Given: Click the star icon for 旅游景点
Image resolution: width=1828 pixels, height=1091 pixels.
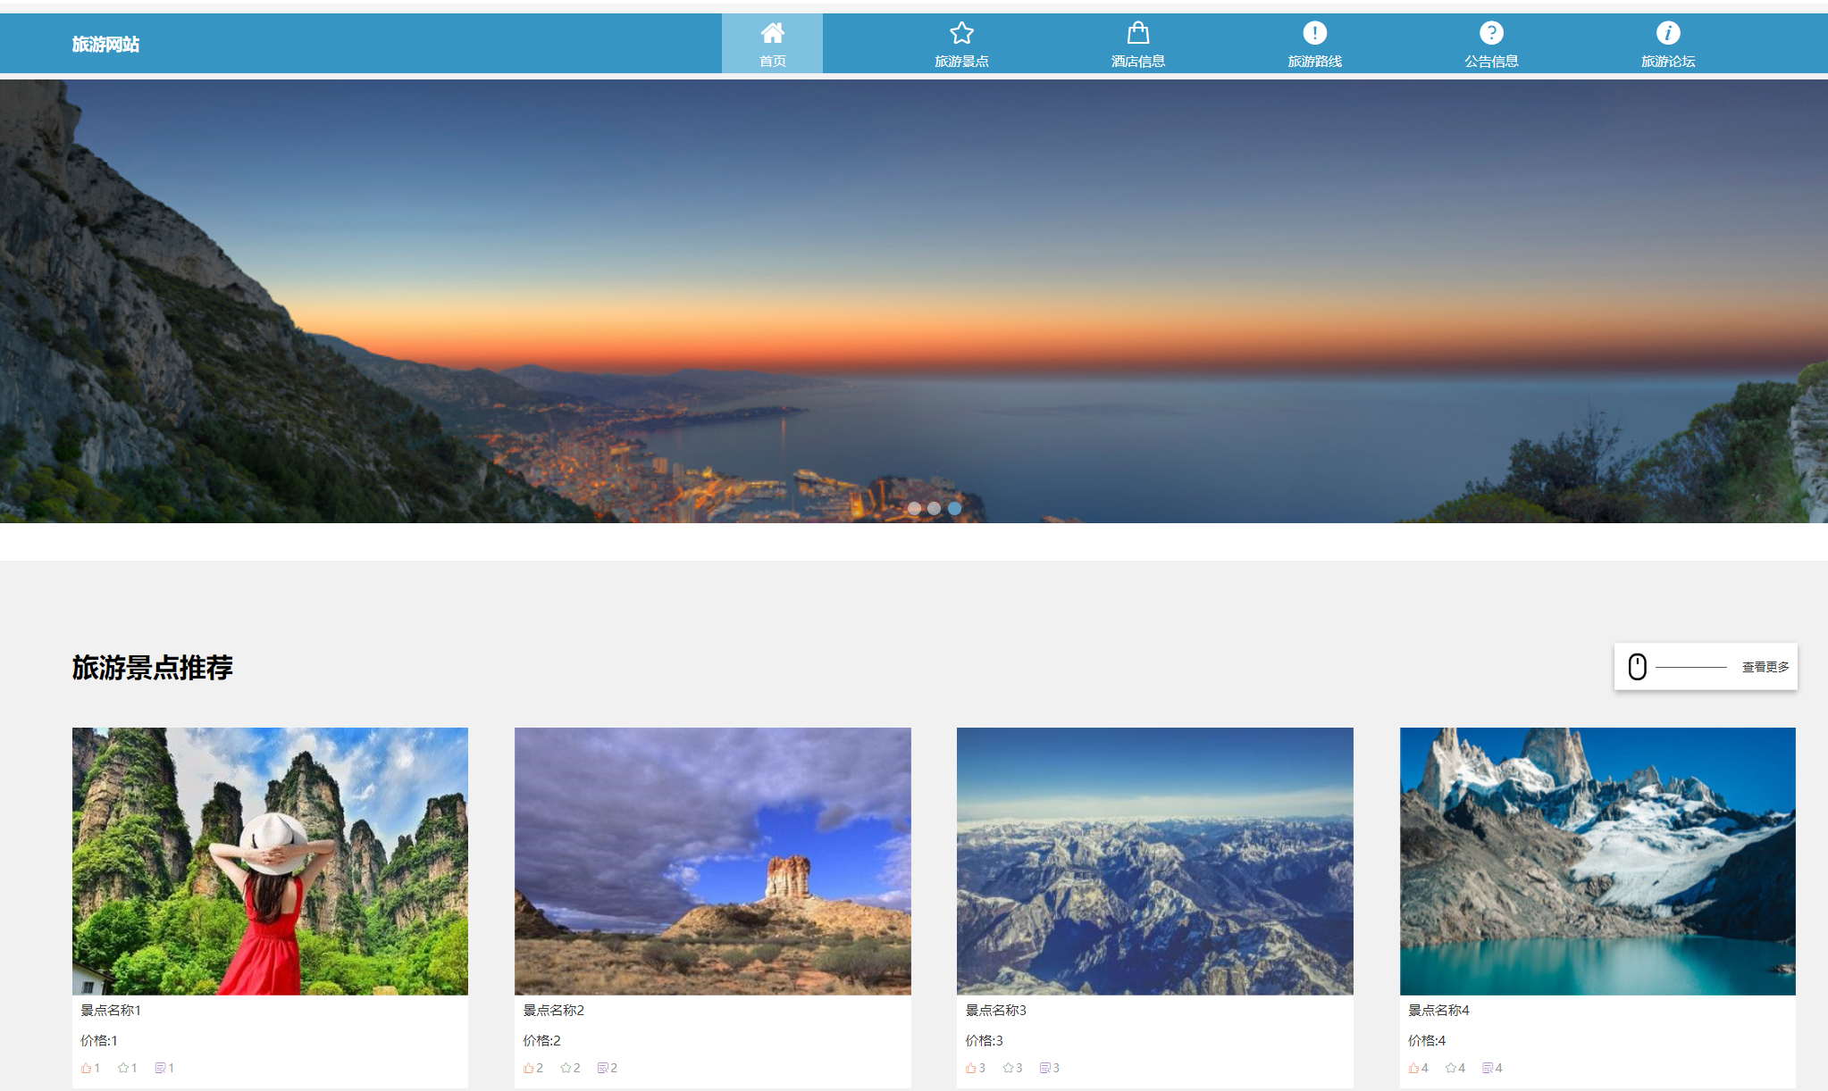Looking at the screenshot, I should 961,33.
